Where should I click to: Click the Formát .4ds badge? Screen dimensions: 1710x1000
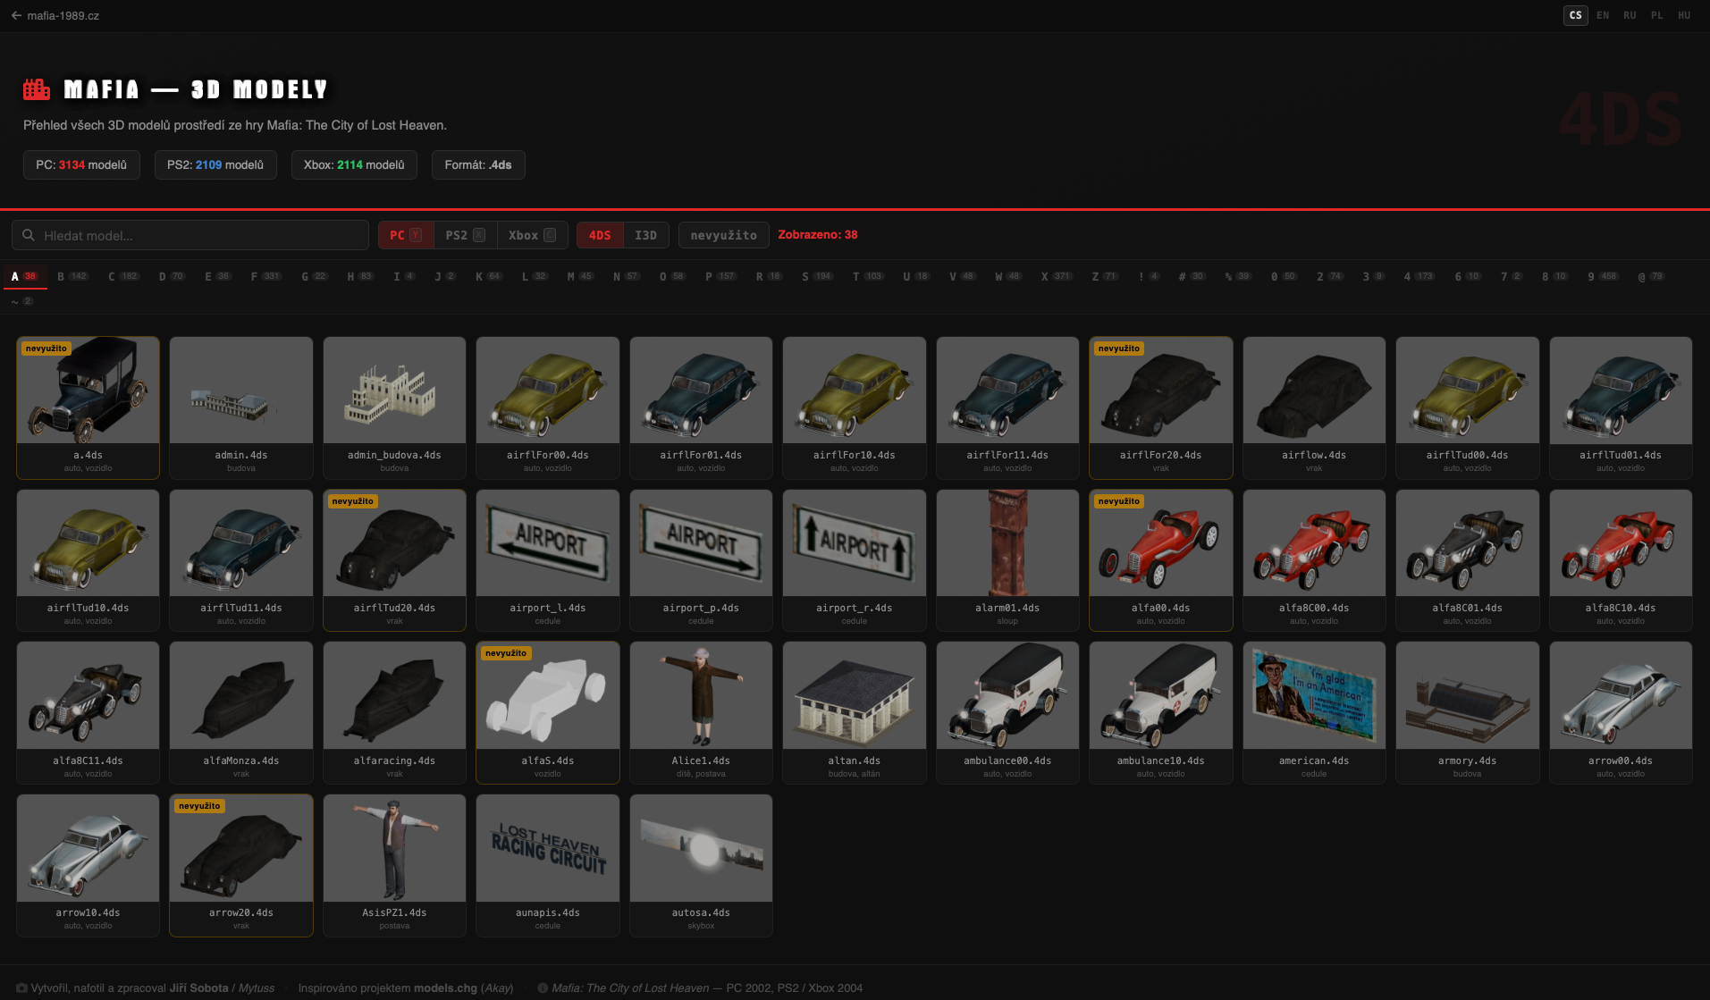pos(478,164)
